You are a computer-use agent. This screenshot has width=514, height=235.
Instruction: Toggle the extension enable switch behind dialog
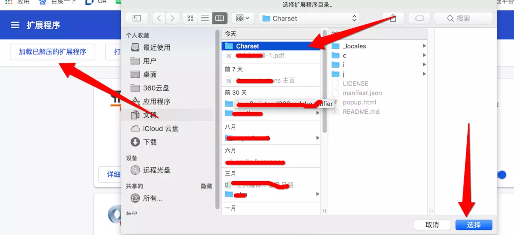click(x=502, y=175)
